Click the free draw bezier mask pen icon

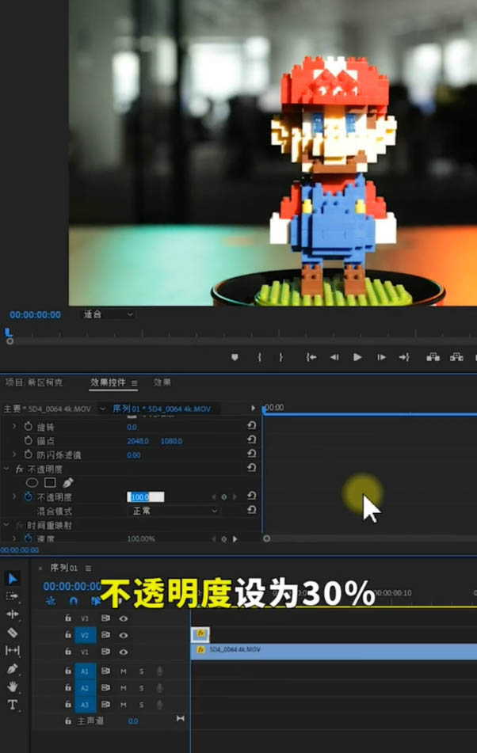67,482
